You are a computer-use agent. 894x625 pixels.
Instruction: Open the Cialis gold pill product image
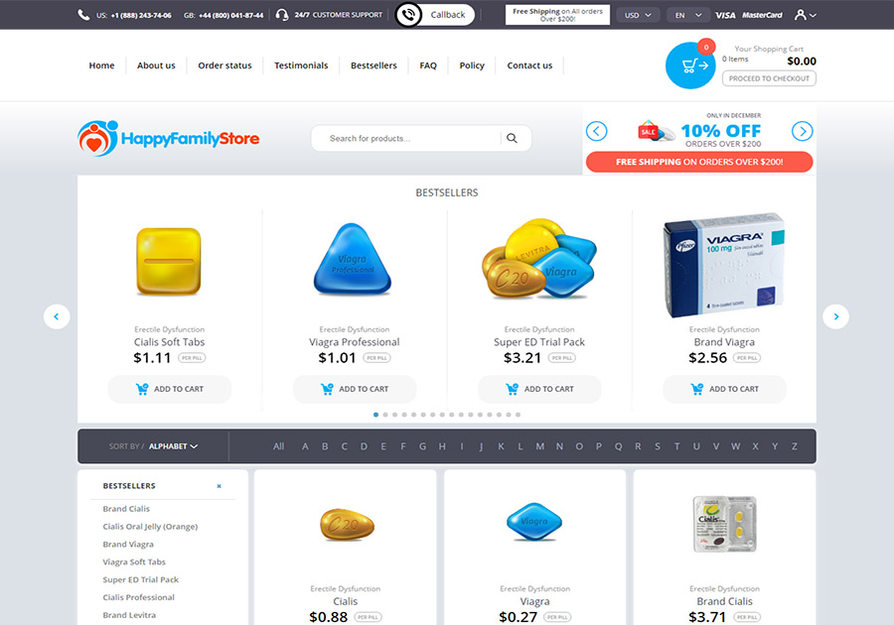point(347,524)
